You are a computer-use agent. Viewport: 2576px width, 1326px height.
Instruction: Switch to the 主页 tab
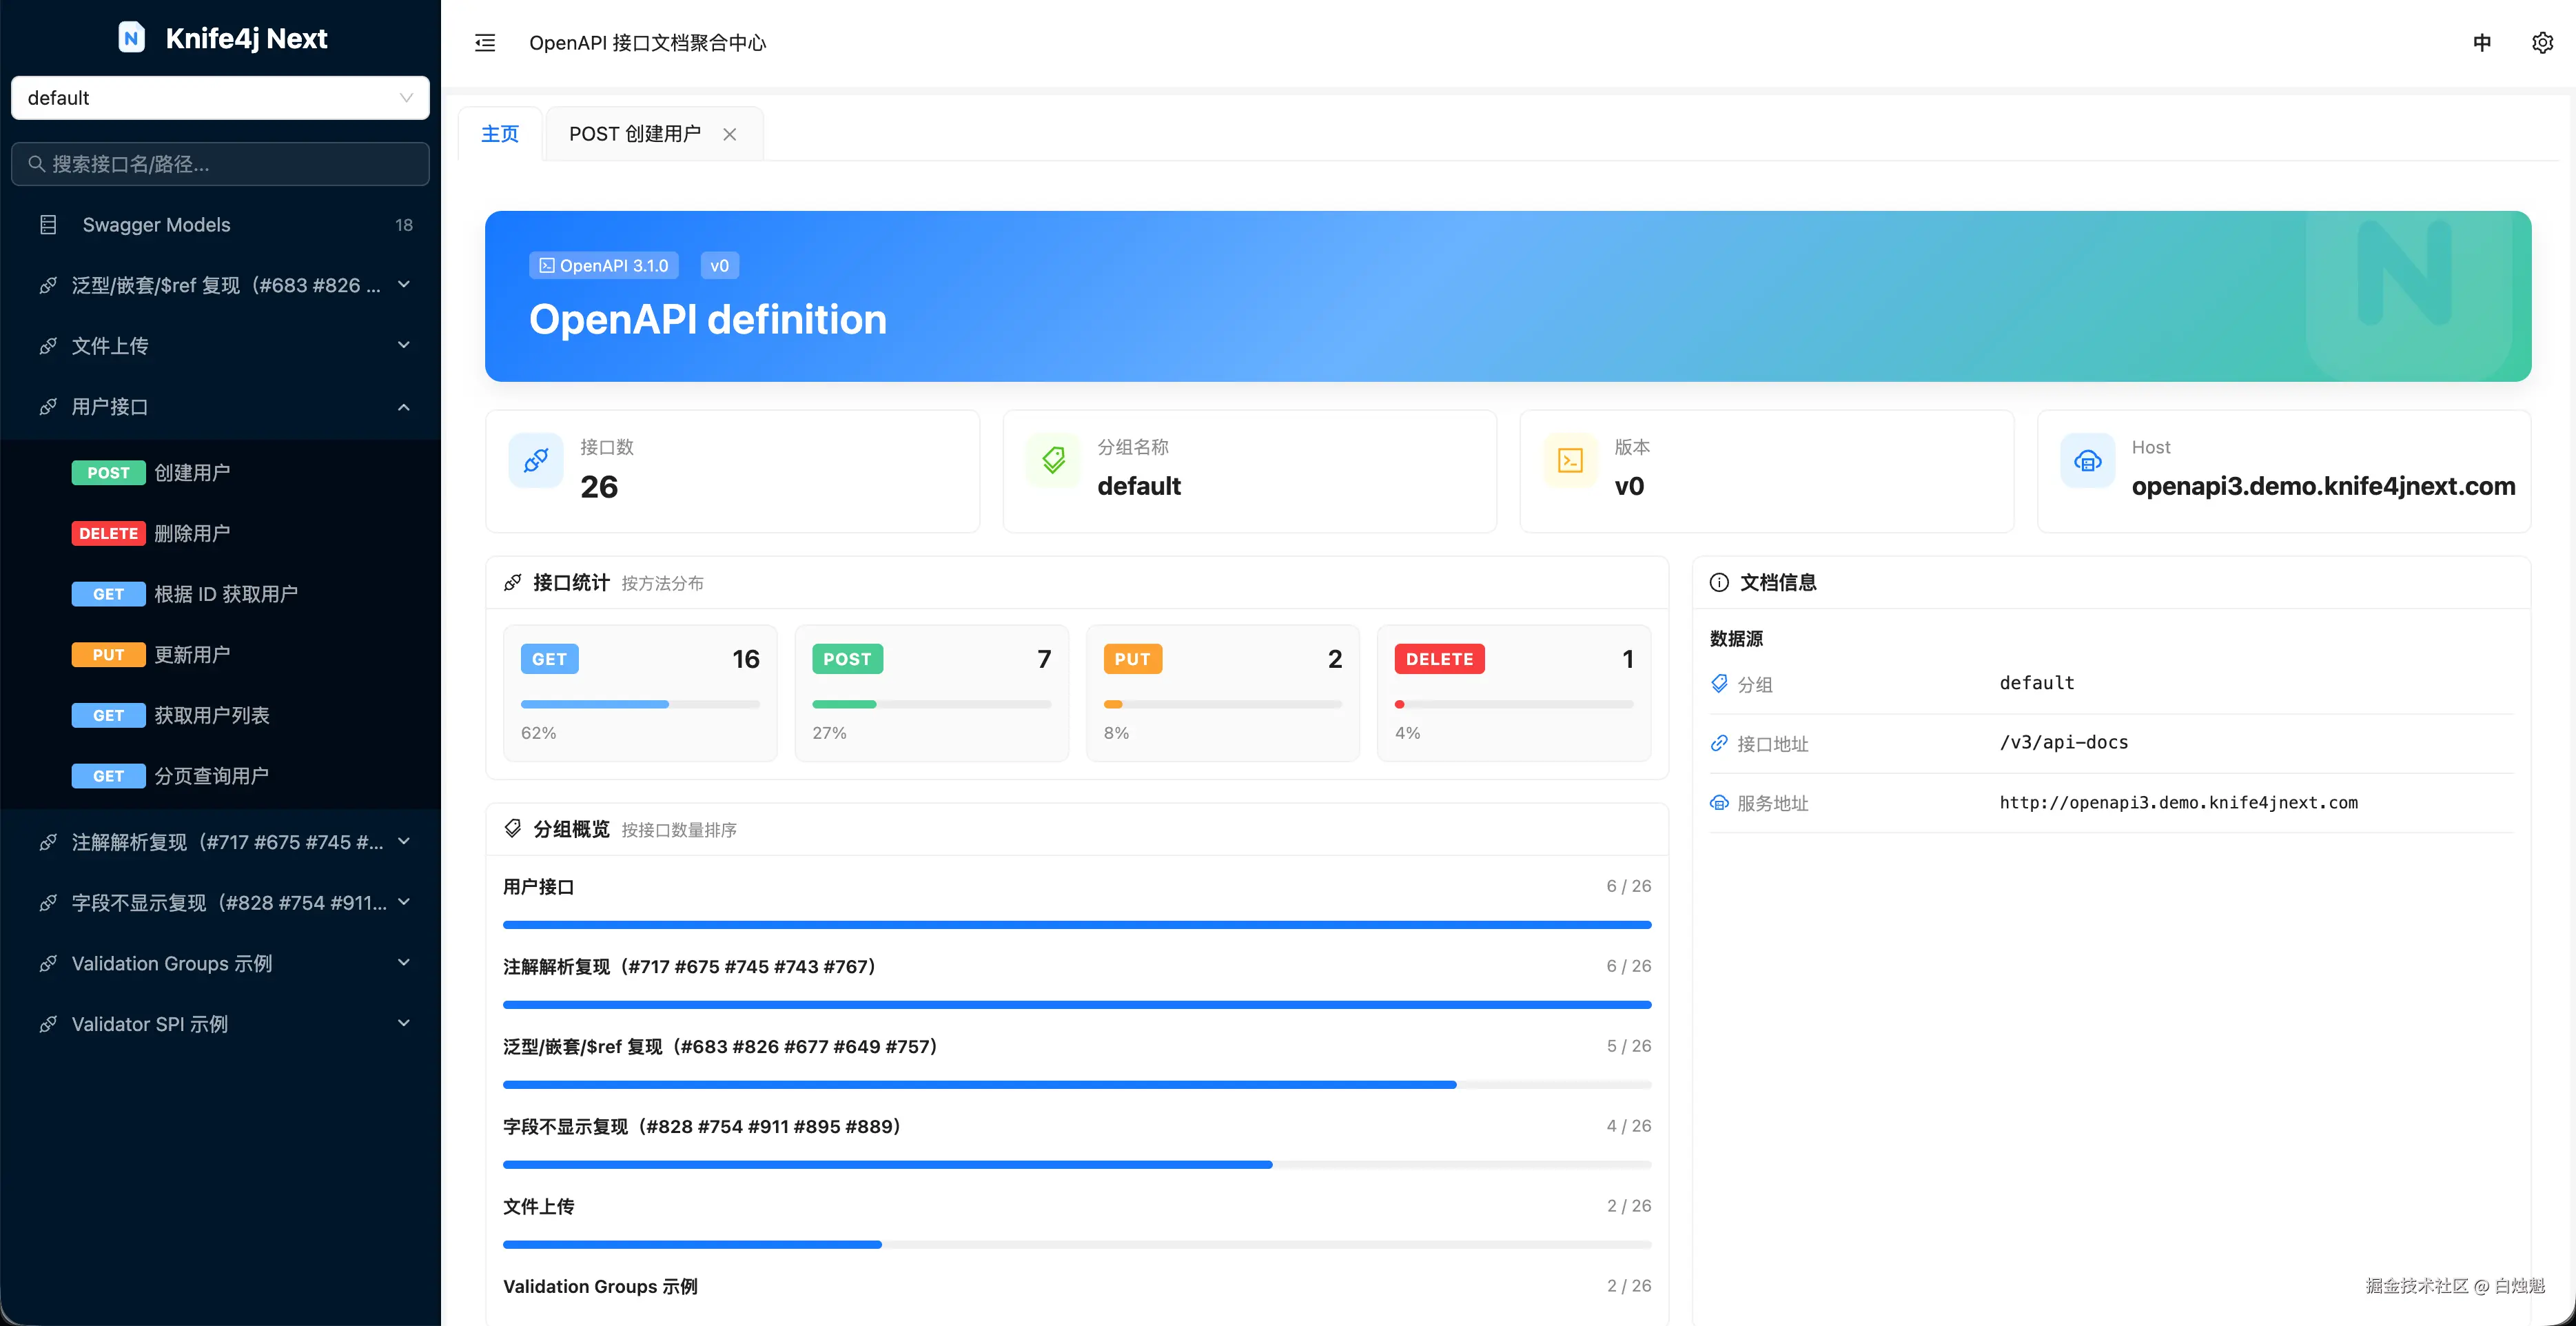point(500,134)
